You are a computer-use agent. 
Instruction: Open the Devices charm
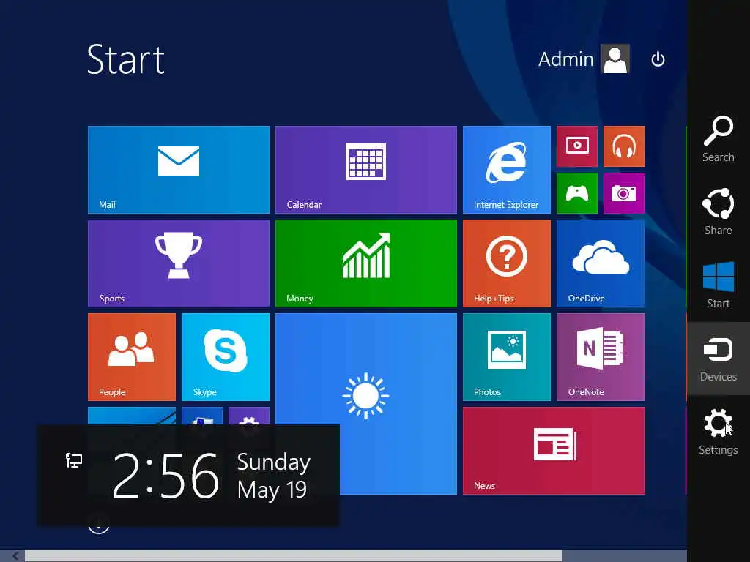pyautogui.click(x=718, y=359)
